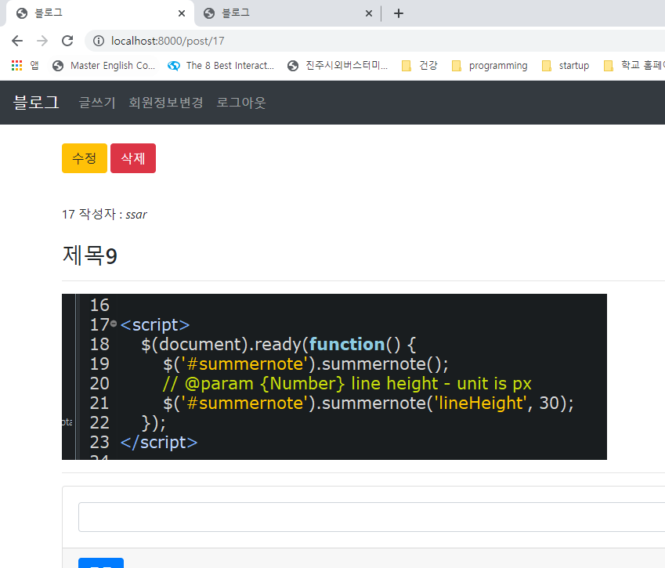Image resolution: width=665 pixels, height=568 pixels.
Task: Open the 학교 홈페 bookmark folder
Action: point(633,65)
